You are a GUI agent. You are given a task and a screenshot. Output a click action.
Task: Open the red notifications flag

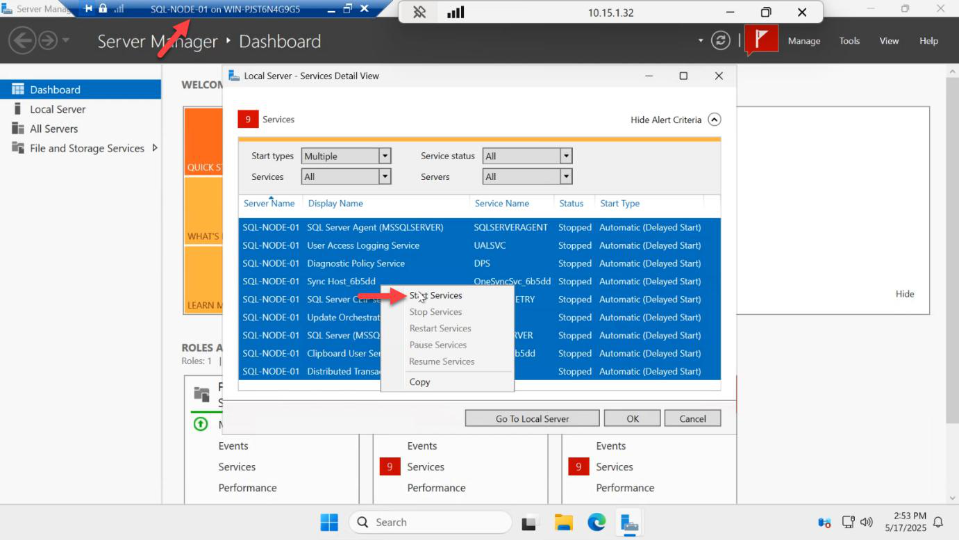pos(761,40)
